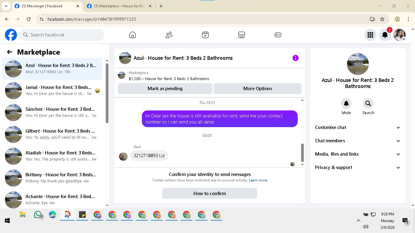This screenshot has height=233, width=415.
Task: Click Azul's avatar beside the message
Action: [x=123, y=157]
